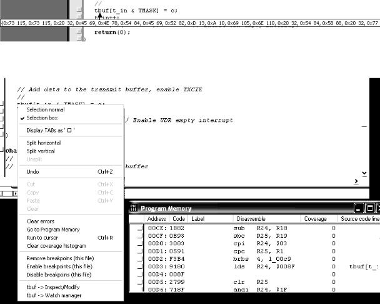
Task: Click Clear errors menu entry
Action: point(40,221)
